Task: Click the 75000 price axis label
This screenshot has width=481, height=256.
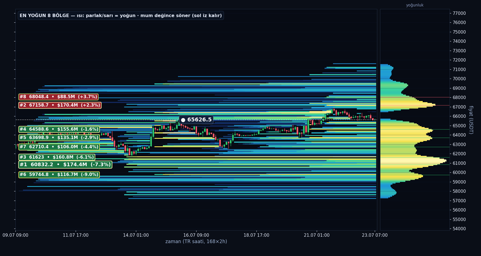Action: click(x=459, y=32)
